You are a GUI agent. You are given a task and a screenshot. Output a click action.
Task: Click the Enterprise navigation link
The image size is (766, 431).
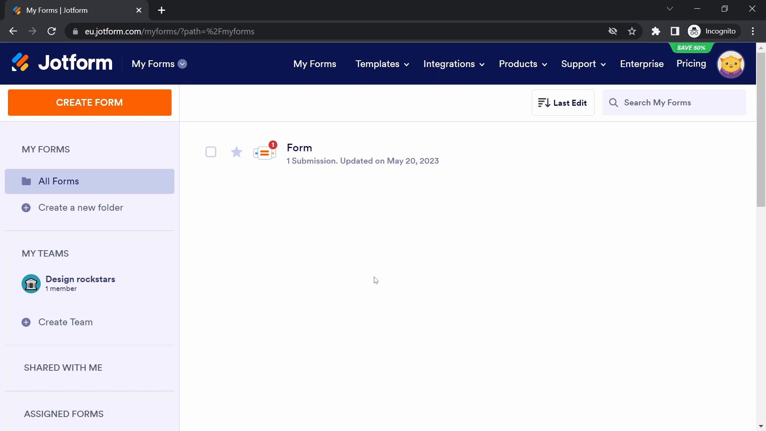tap(642, 64)
